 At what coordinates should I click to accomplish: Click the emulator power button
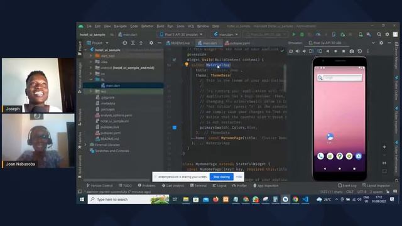point(291,51)
